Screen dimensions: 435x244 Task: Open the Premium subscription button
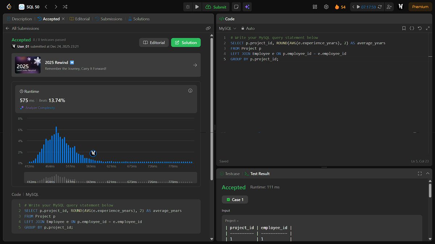coord(420,7)
